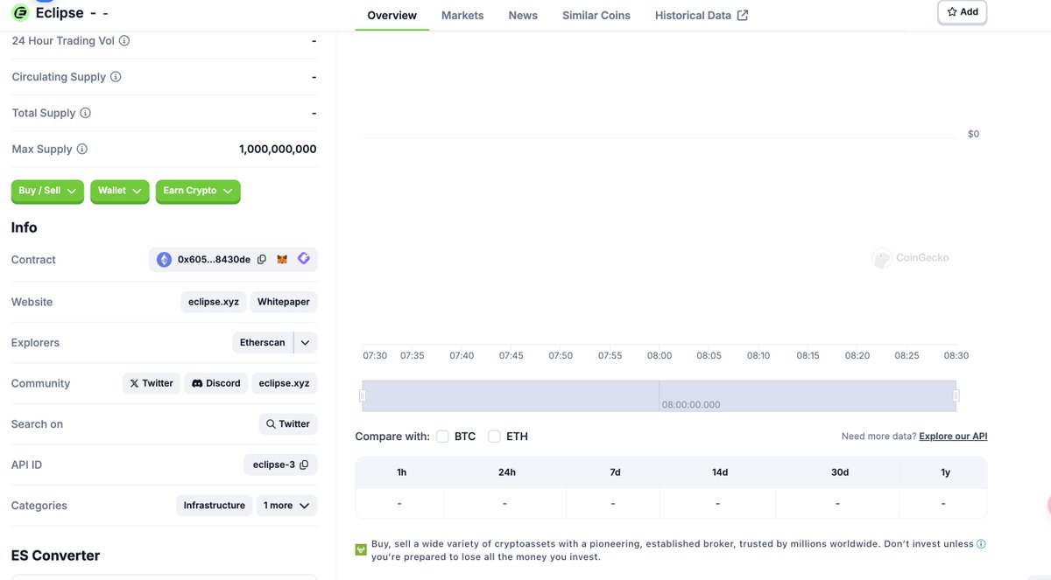Click the purple diamond icon in Contract row
Viewport: 1051px width, 580px height.
[304, 259]
